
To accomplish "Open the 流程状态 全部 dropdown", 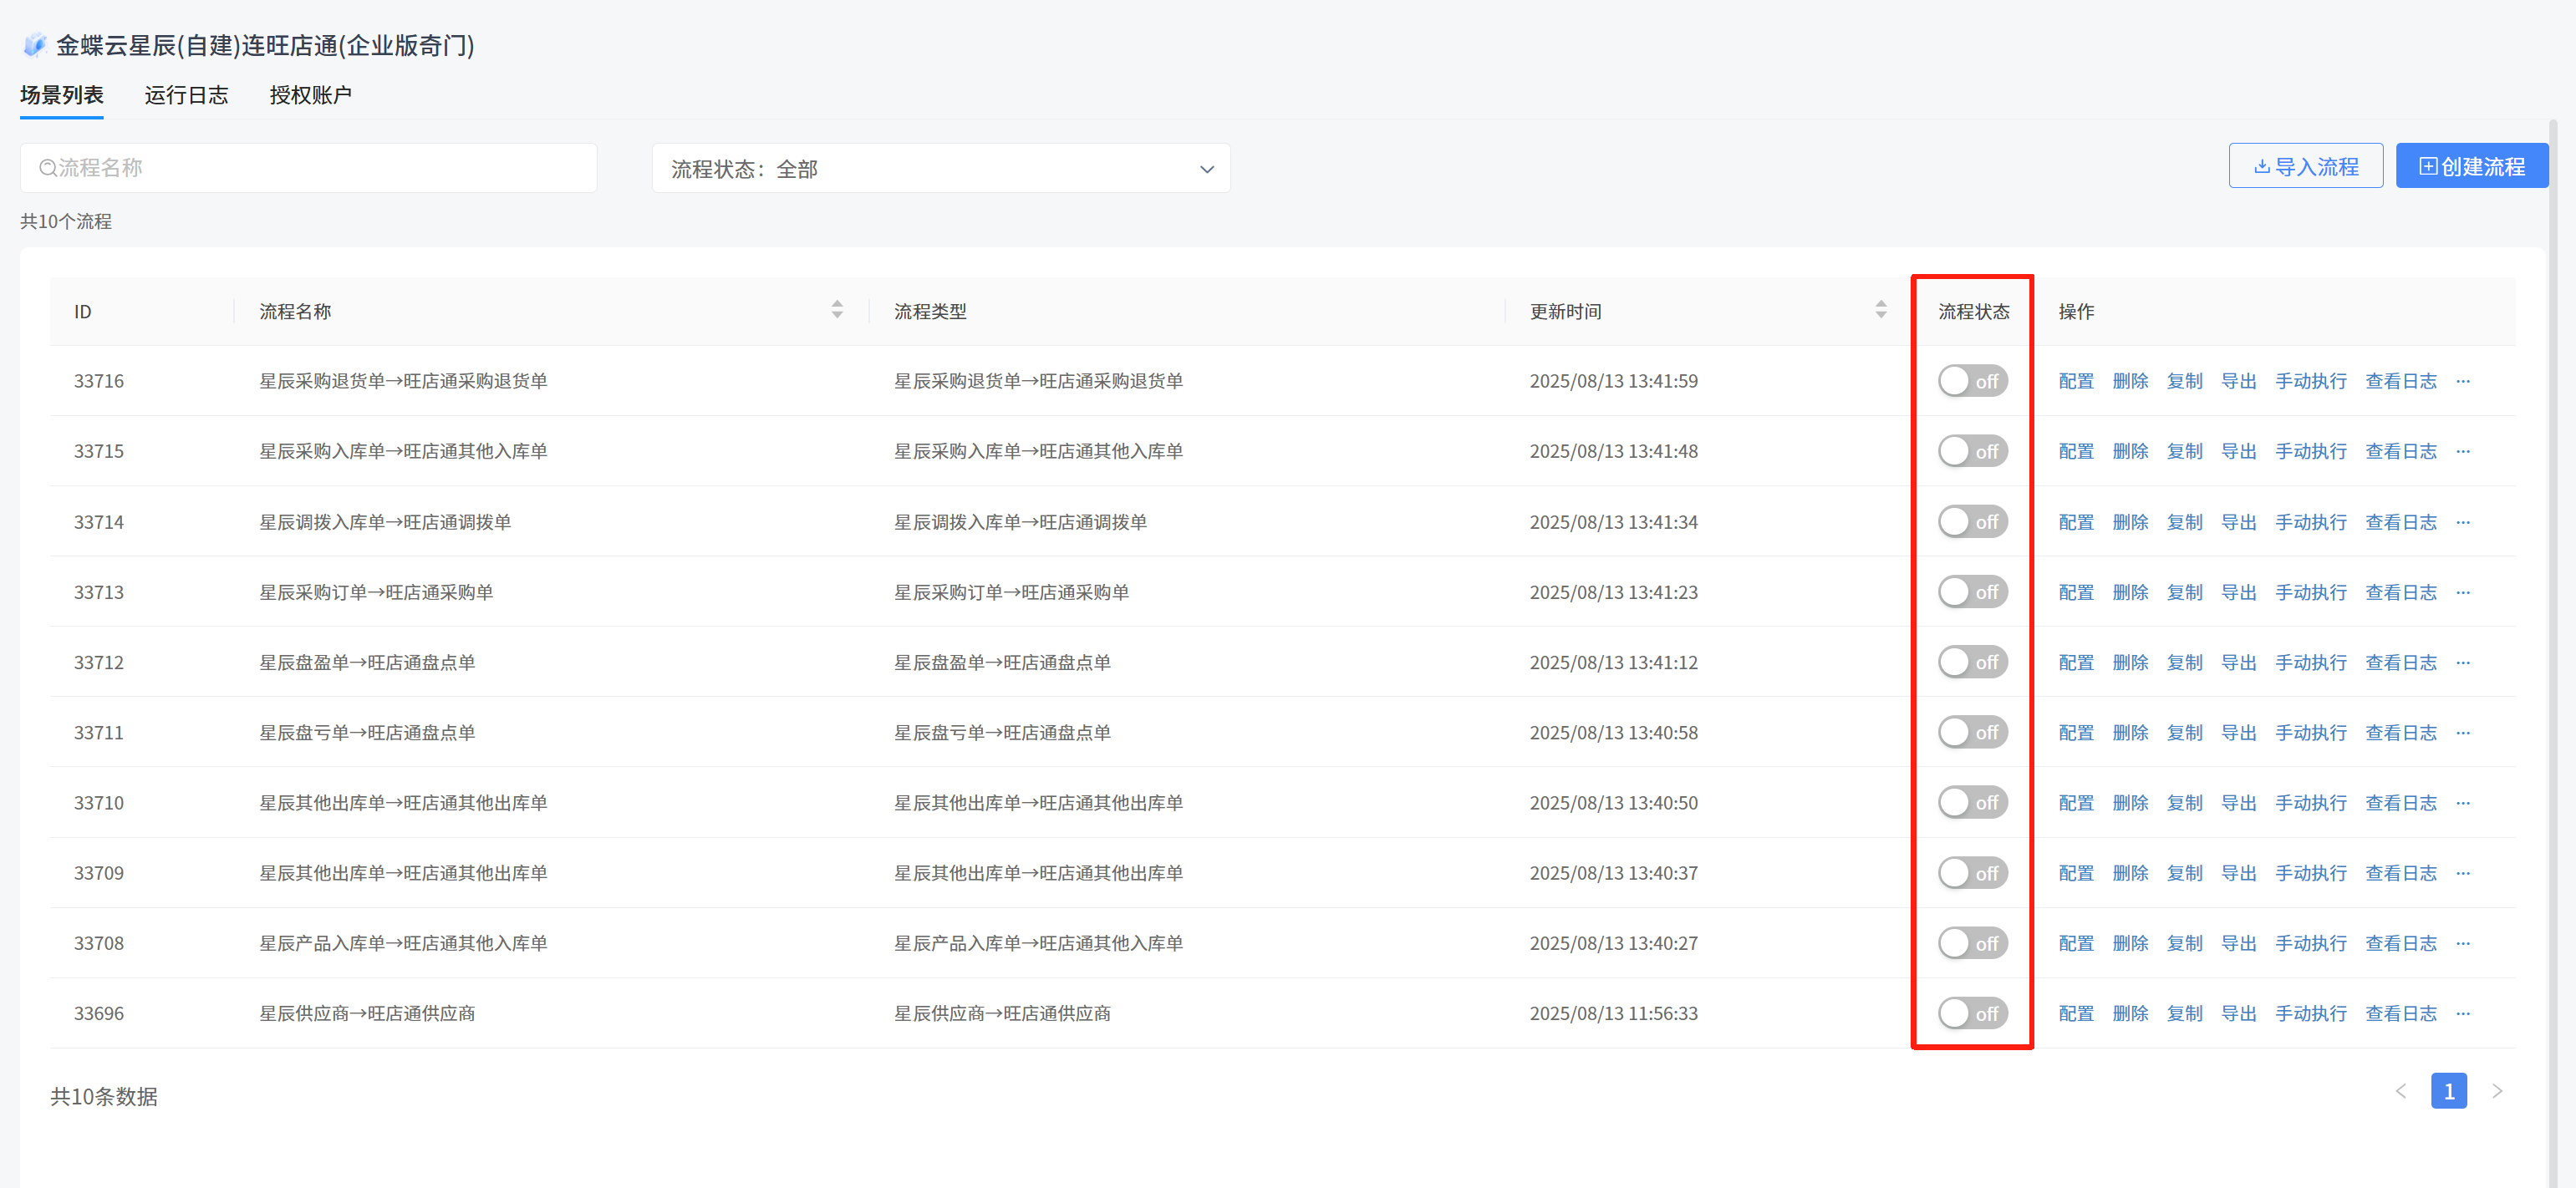I will 940,169.
